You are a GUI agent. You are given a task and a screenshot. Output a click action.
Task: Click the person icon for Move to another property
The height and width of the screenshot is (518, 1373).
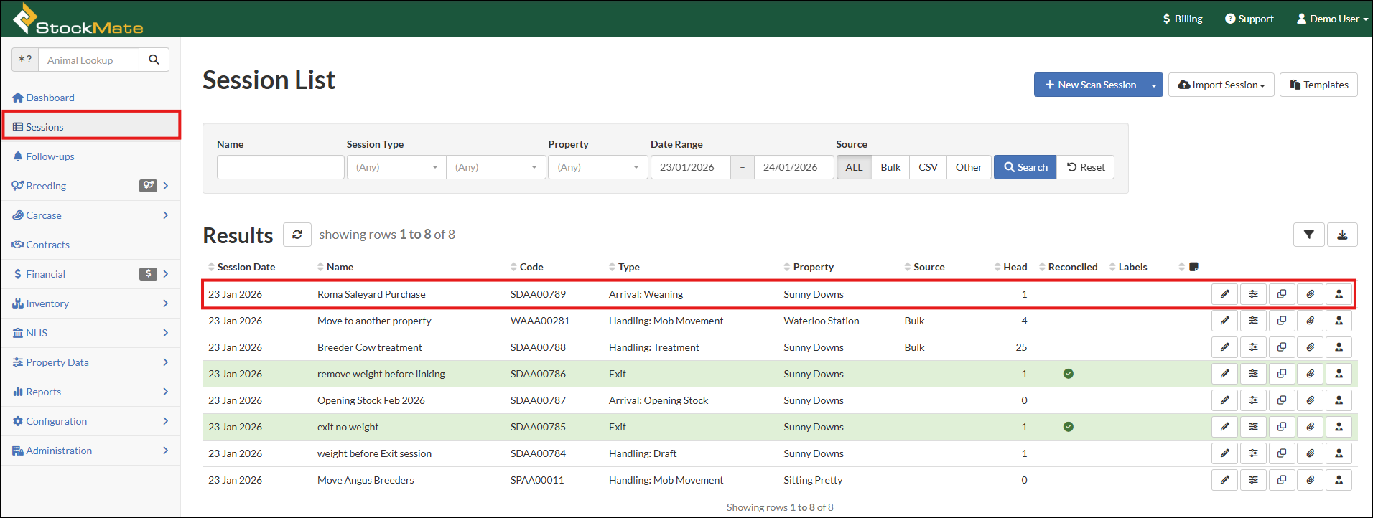pos(1339,321)
